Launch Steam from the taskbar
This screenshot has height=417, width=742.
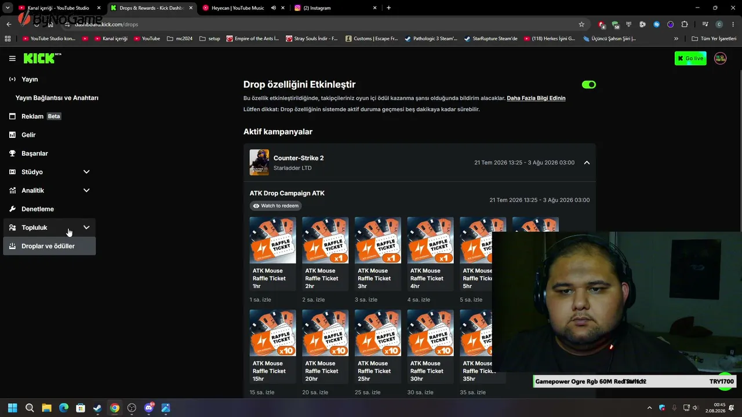(x=97, y=408)
